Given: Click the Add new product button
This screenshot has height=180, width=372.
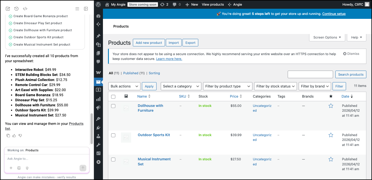Looking at the screenshot, I should pos(149,43).
